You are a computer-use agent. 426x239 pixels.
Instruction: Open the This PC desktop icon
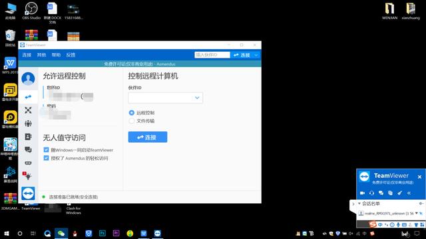[11, 11]
